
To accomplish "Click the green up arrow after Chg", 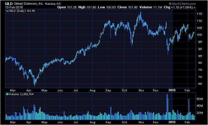I will (194, 7).
